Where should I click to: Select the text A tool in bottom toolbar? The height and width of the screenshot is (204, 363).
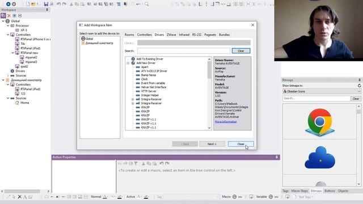(25, 197)
